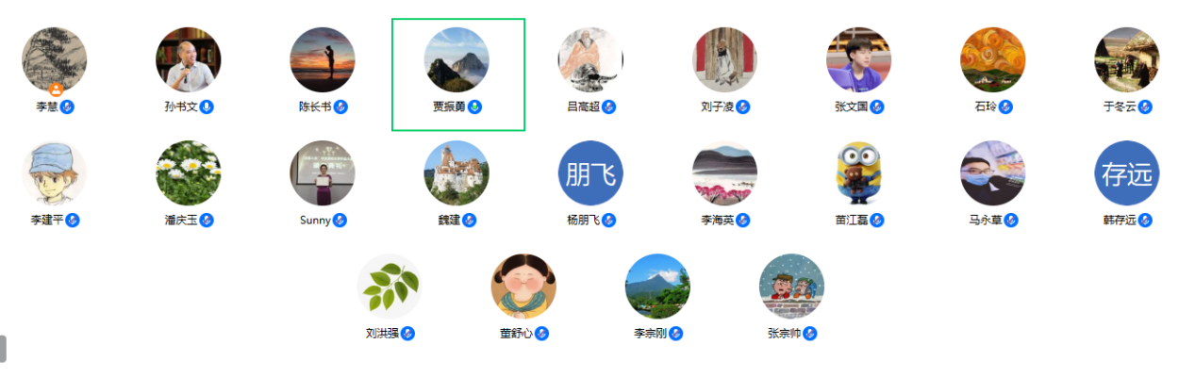Select the blue 朋飞 text avatar
1195x377 pixels.
click(590, 172)
